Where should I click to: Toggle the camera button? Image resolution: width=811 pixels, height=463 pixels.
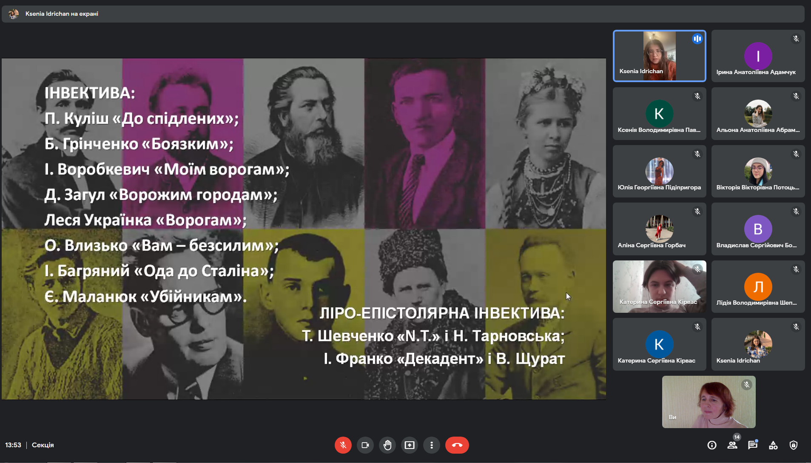click(365, 445)
